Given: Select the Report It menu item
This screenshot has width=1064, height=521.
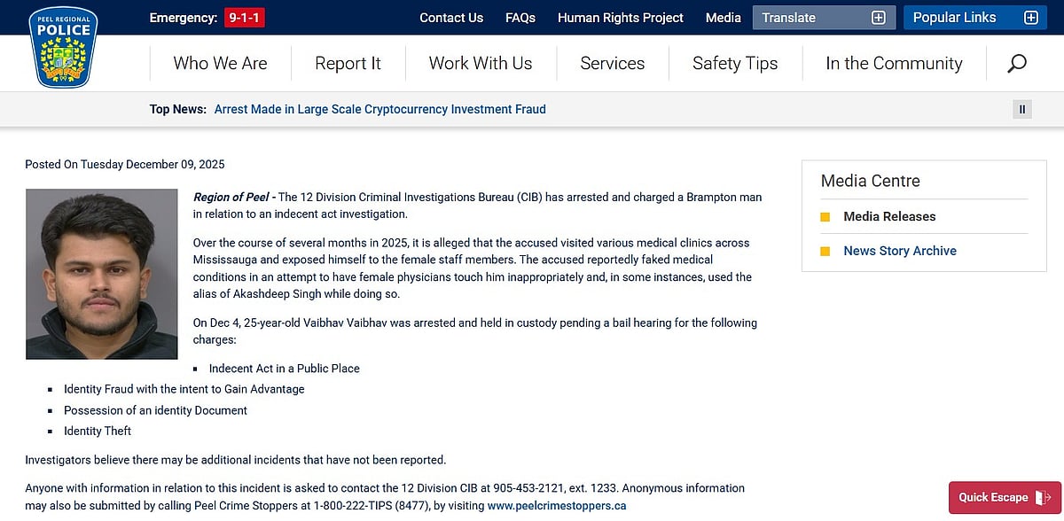Looking at the screenshot, I should 348,63.
